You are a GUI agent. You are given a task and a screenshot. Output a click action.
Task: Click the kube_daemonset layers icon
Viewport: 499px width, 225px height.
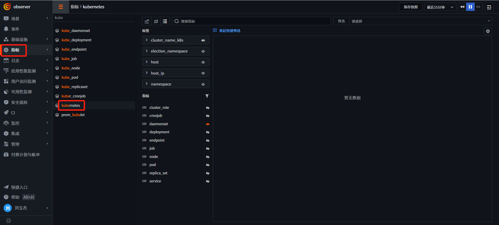click(x=57, y=31)
